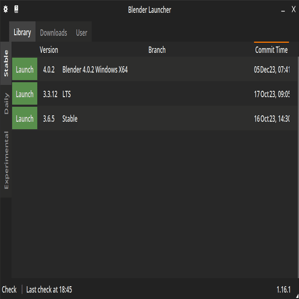Open the settings gear icon

tap(6, 9)
